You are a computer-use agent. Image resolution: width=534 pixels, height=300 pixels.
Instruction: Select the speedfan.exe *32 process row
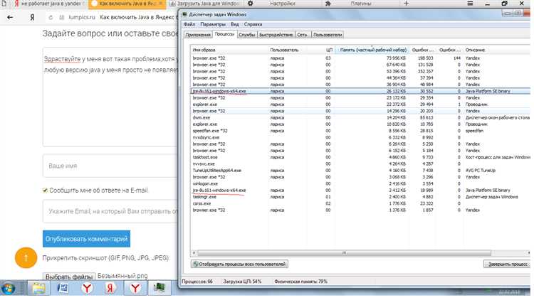click(360, 131)
